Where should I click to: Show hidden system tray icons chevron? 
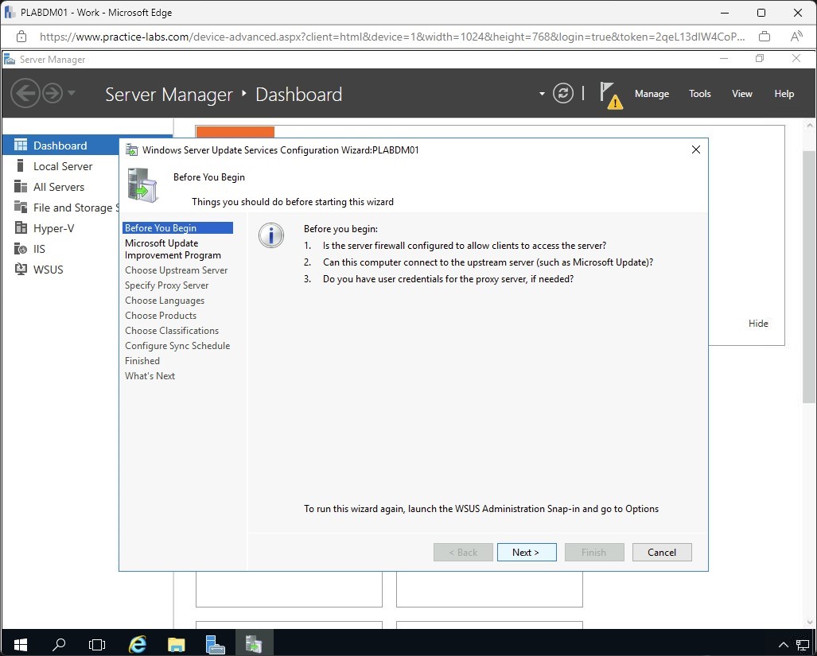click(x=782, y=643)
